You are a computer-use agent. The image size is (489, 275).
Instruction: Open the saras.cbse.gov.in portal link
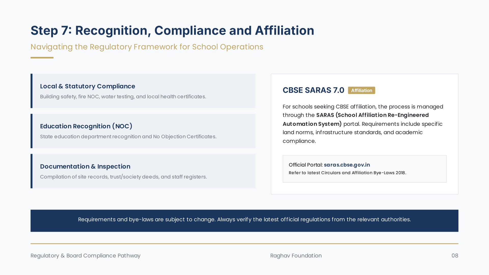347,165
